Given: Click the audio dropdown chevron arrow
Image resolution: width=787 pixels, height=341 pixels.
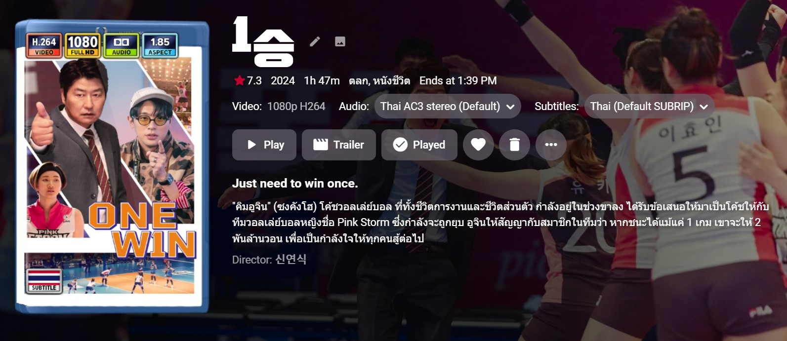Looking at the screenshot, I should point(510,107).
